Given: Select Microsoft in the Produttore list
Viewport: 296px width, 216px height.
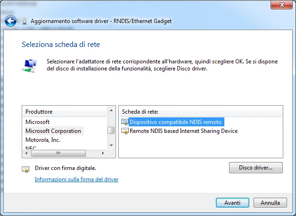Looking at the screenshot, I should coord(37,122).
